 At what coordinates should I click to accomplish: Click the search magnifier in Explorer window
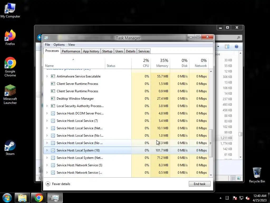(x=238, y=38)
